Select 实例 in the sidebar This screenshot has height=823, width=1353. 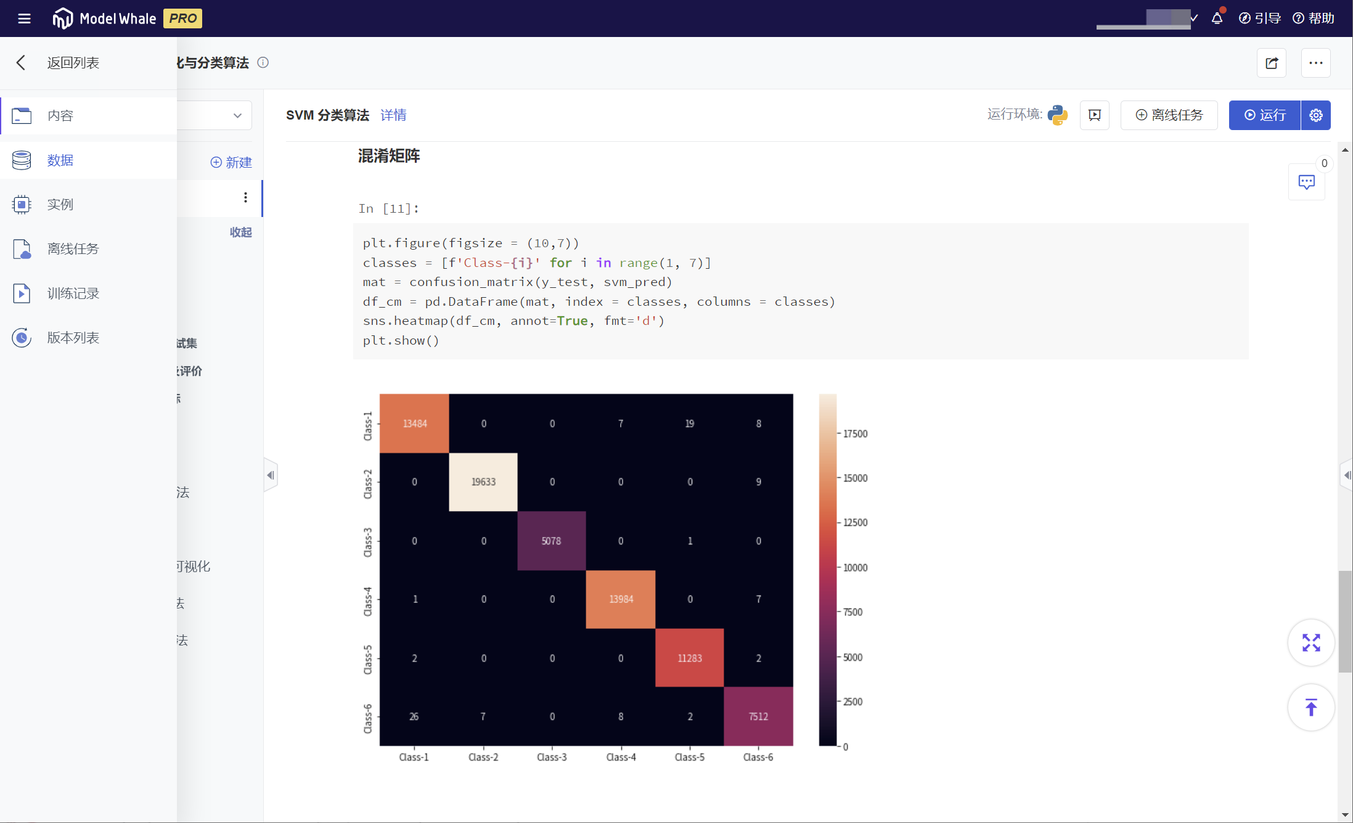[89, 205]
